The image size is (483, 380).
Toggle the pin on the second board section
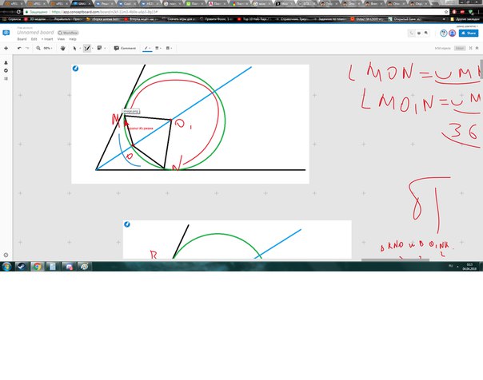[x=127, y=225]
